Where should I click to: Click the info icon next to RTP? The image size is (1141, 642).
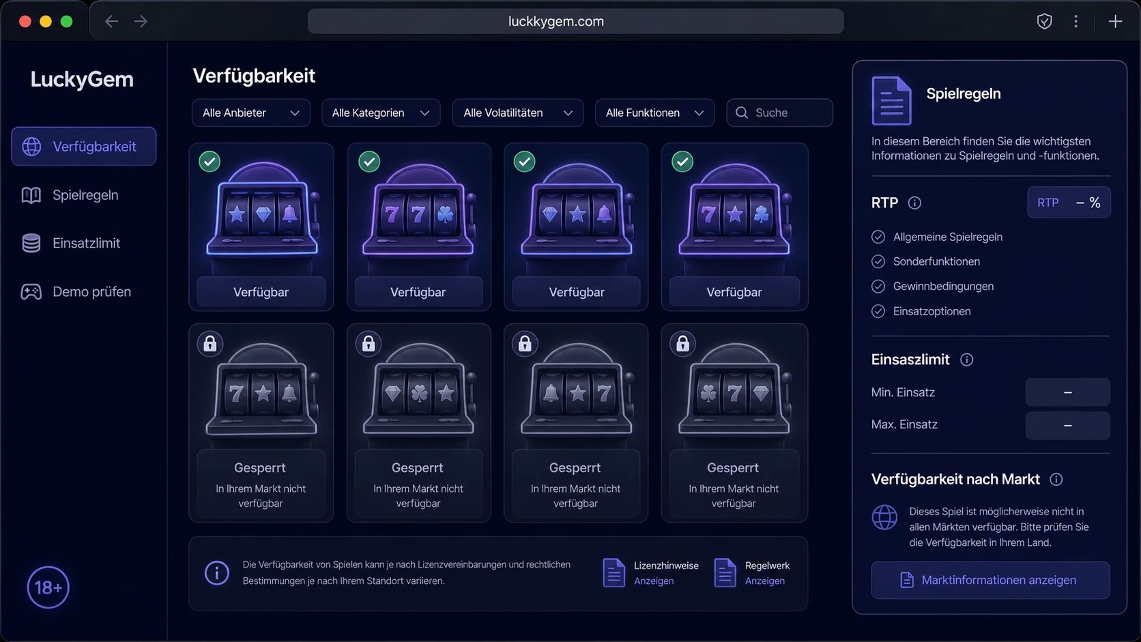tap(914, 203)
